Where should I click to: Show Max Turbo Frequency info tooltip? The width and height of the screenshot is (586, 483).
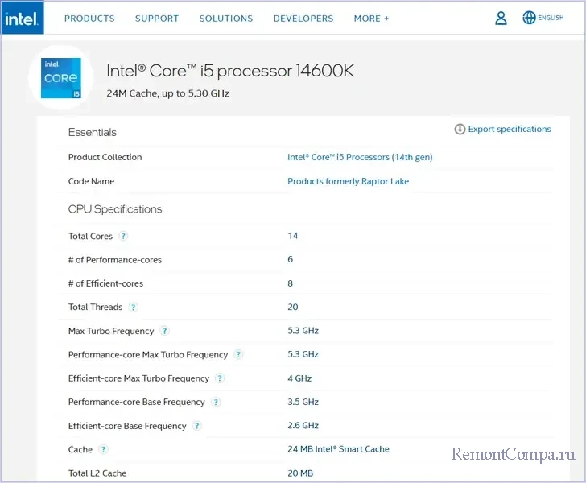click(165, 331)
